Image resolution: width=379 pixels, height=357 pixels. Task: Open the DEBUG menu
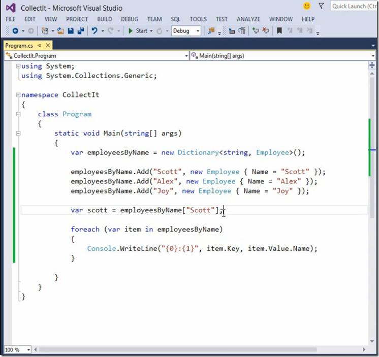(130, 19)
